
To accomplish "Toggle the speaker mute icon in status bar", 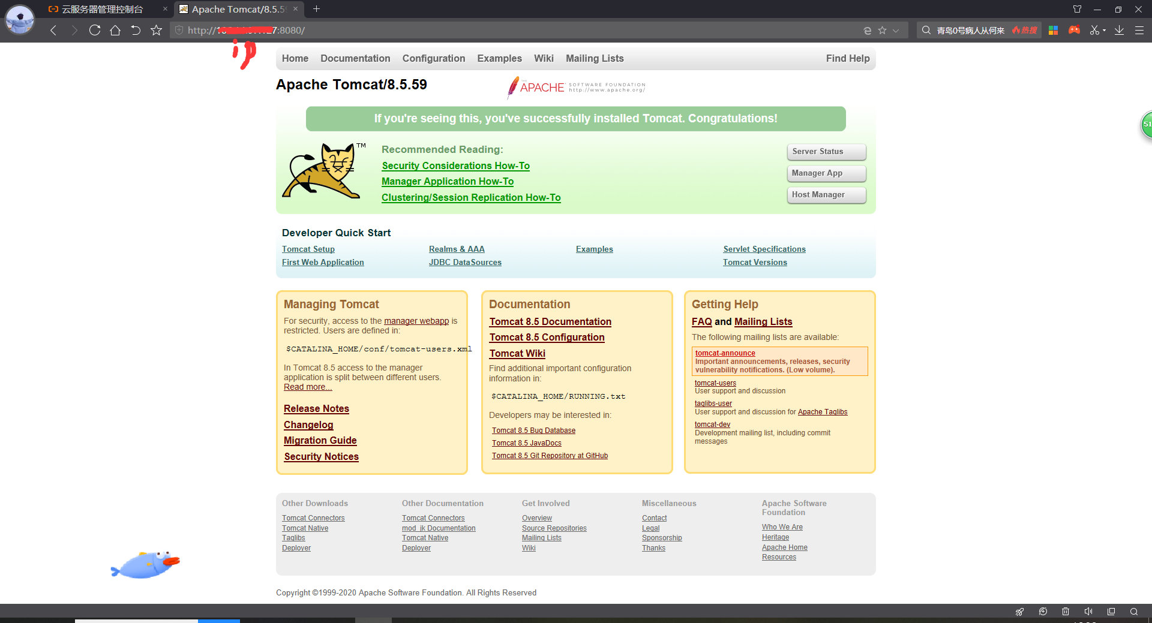I will pos(1088,612).
